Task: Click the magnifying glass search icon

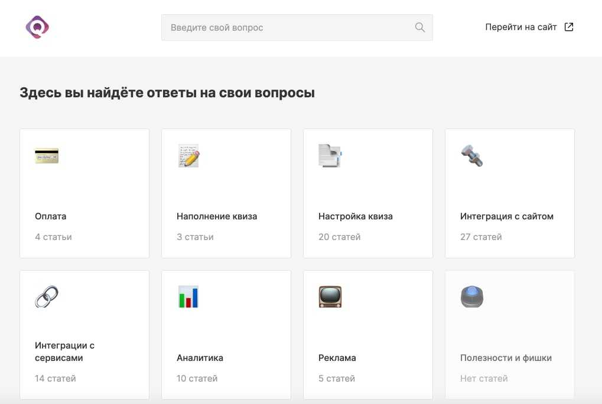Action: coord(420,27)
